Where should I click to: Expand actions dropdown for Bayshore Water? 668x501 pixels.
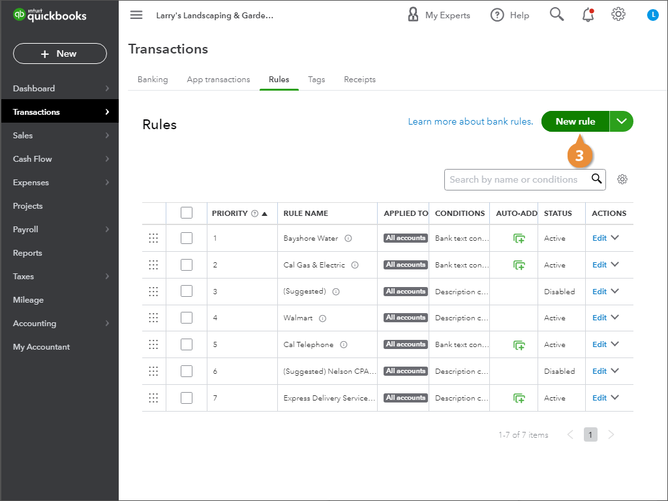pyautogui.click(x=615, y=237)
